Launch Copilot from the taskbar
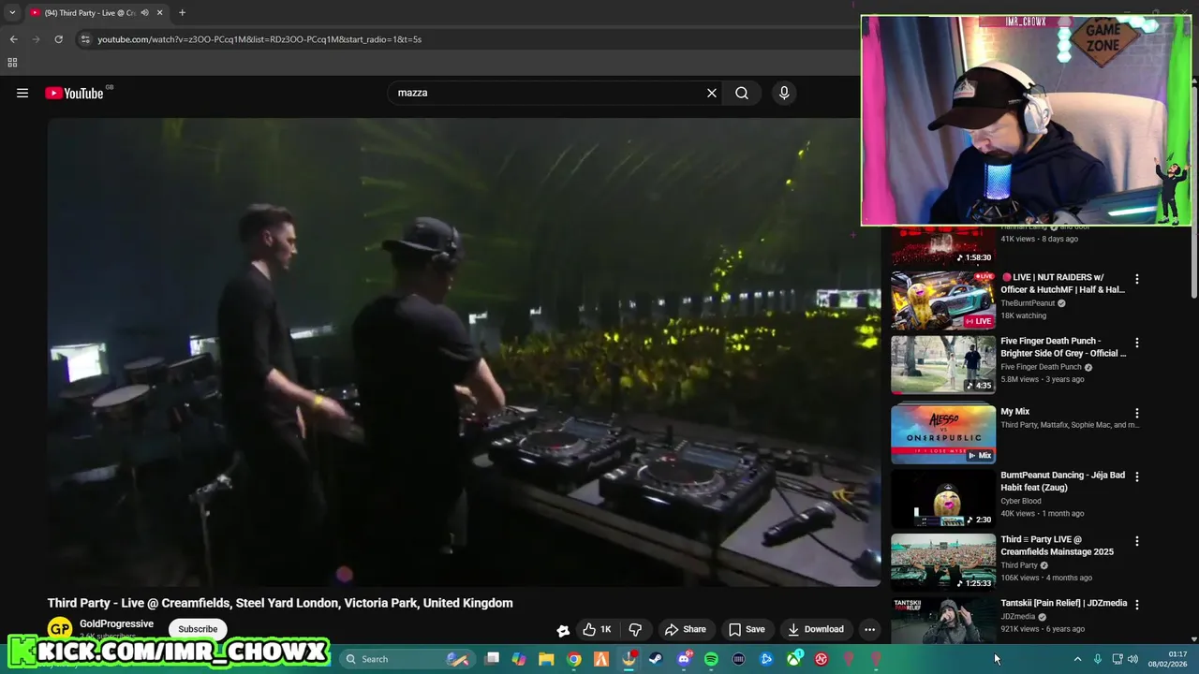Image resolution: width=1199 pixels, height=674 pixels. [519, 659]
